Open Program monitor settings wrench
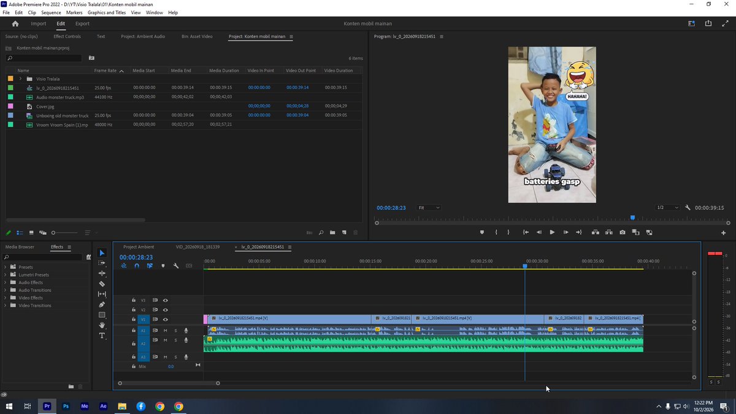The image size is (736, 414). coord(688,207)
